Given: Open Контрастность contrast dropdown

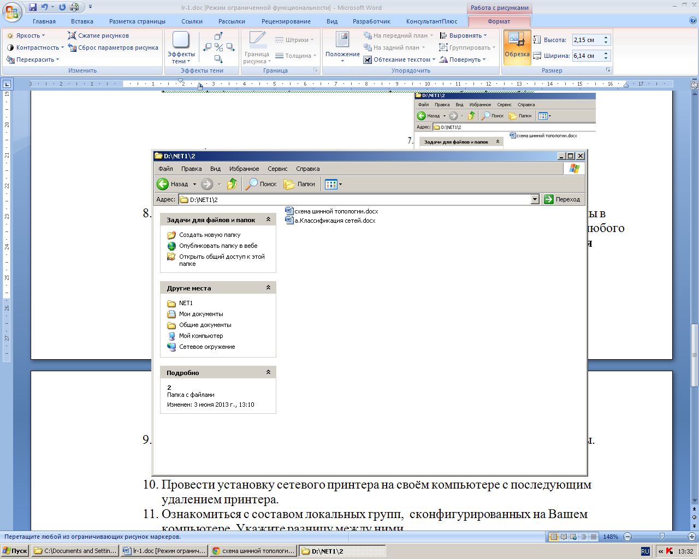Looking at the screenshot, I should (35, 47).
